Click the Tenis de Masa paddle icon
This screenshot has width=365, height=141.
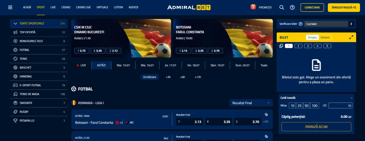point(15,94)
